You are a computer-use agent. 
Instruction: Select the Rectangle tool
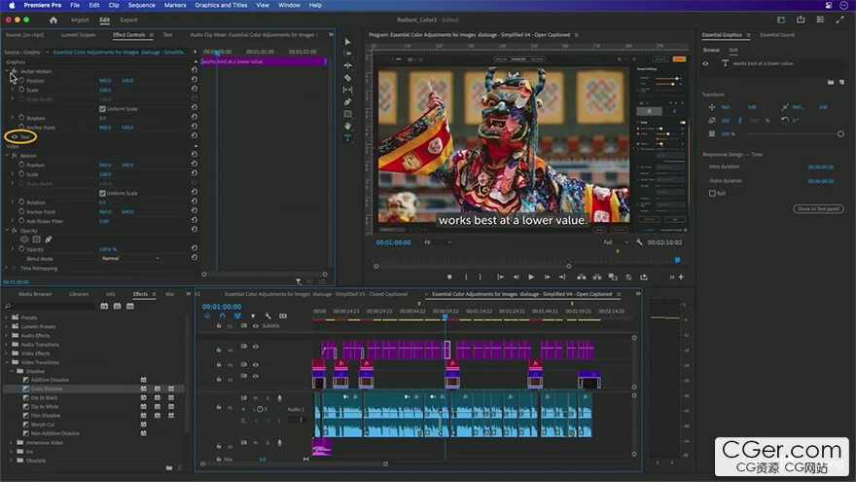(348, 114)
